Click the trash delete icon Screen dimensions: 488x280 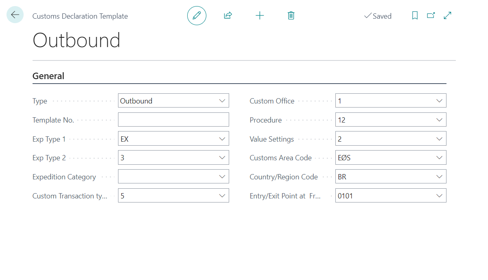tap(291, 16)
